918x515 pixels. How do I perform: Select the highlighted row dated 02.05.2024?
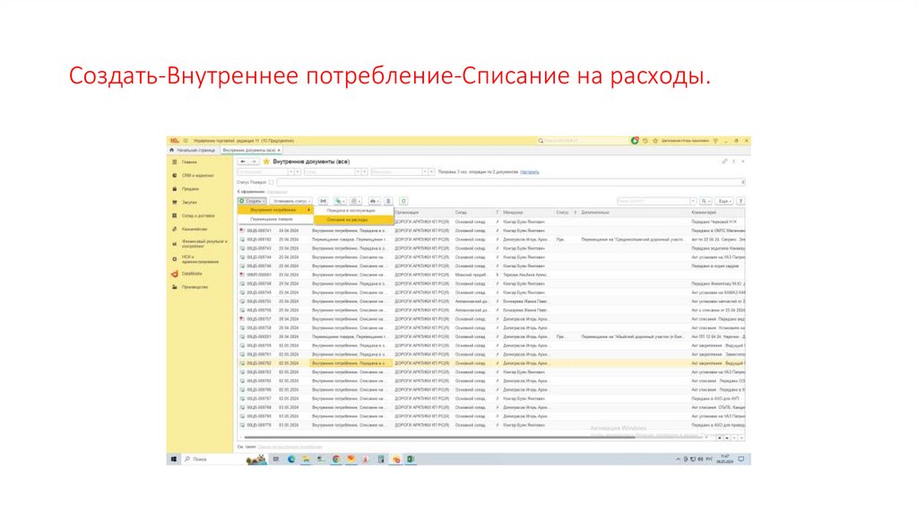click(x=492, y=363)
